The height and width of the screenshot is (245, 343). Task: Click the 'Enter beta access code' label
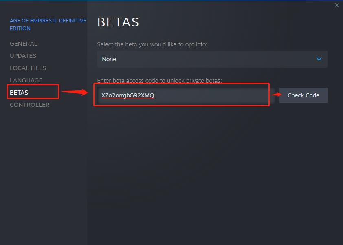[x=159, y=81]
